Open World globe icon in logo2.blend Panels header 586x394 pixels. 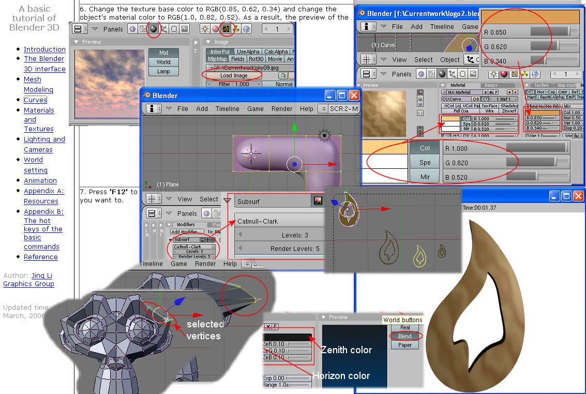click(535, 74)
